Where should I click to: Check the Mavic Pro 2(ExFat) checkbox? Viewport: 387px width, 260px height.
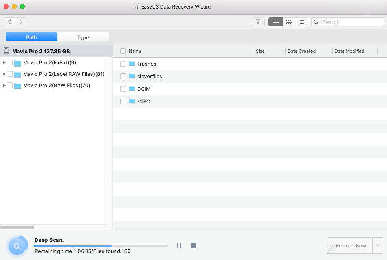[10, 62]
